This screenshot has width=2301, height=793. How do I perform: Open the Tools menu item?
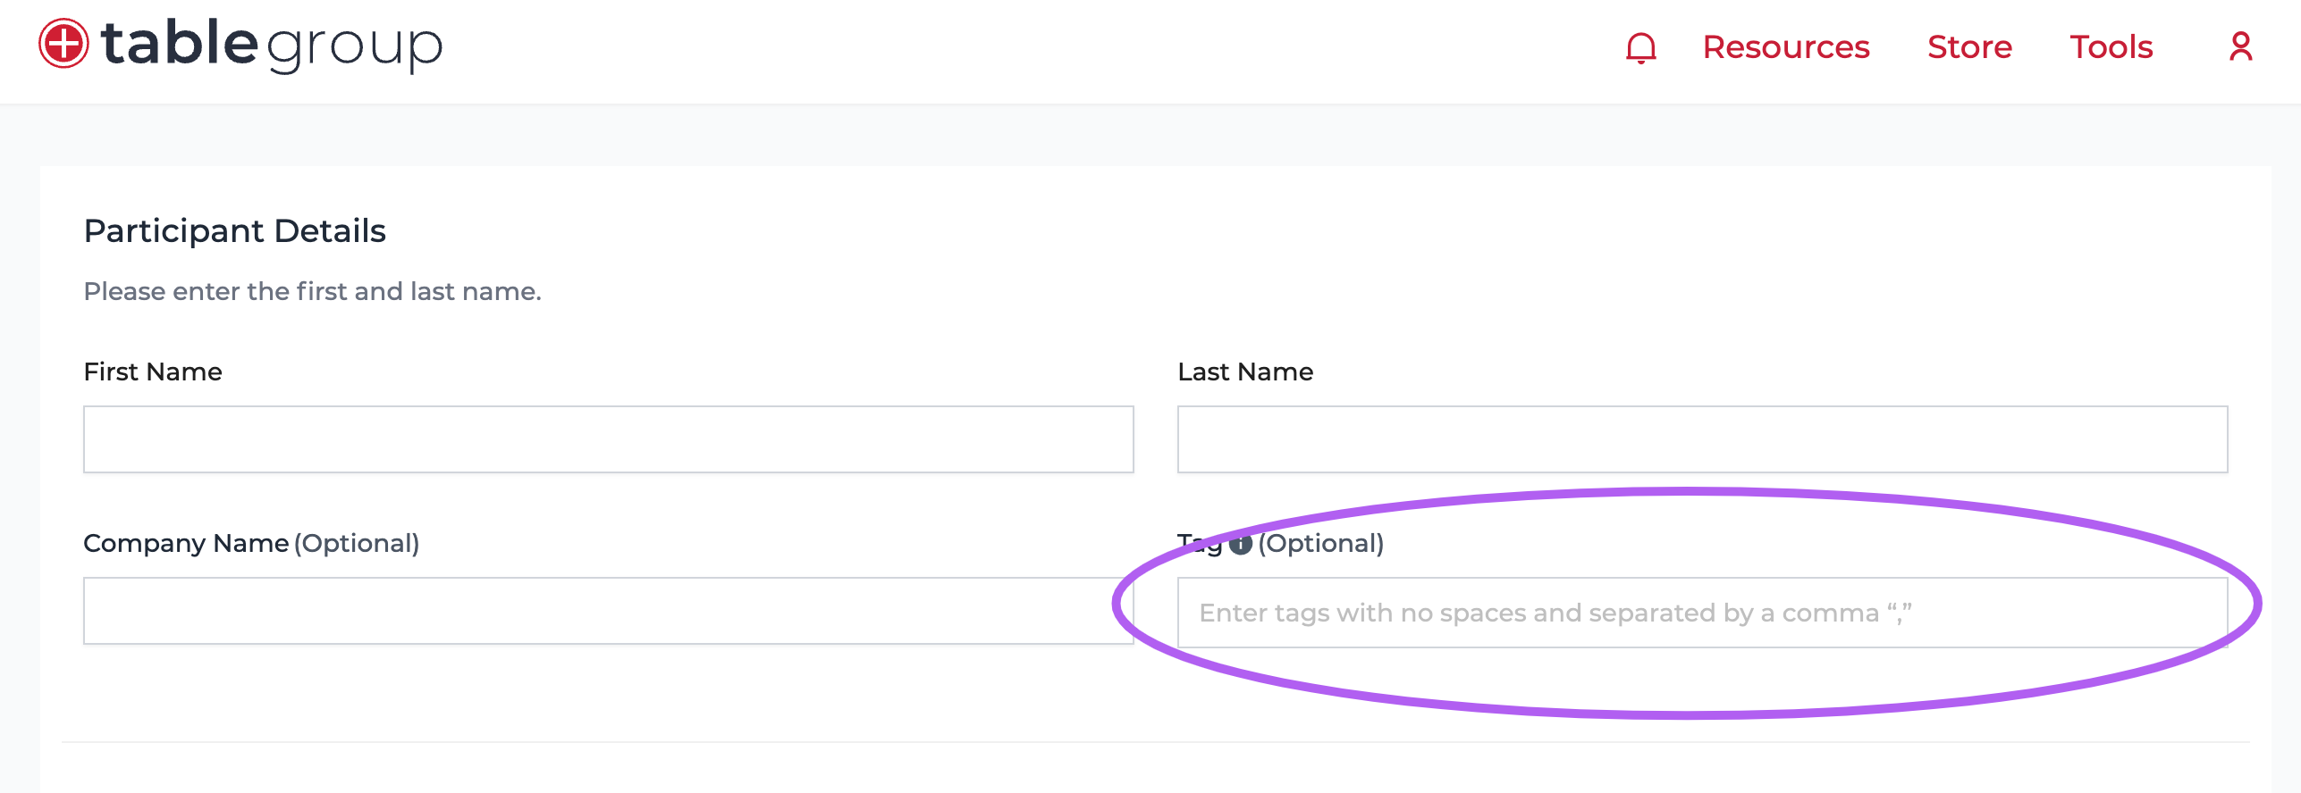(x=2111, y=46)
